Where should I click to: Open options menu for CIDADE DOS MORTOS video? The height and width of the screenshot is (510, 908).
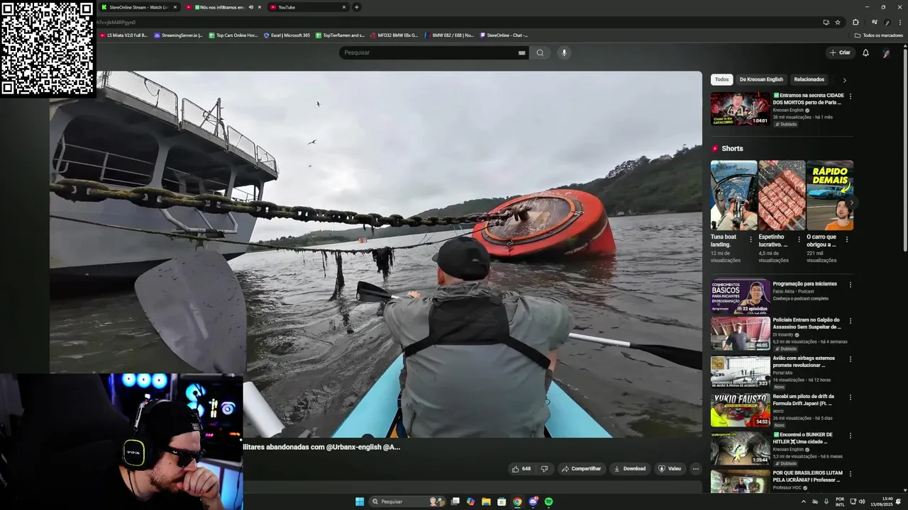[850, 96]
